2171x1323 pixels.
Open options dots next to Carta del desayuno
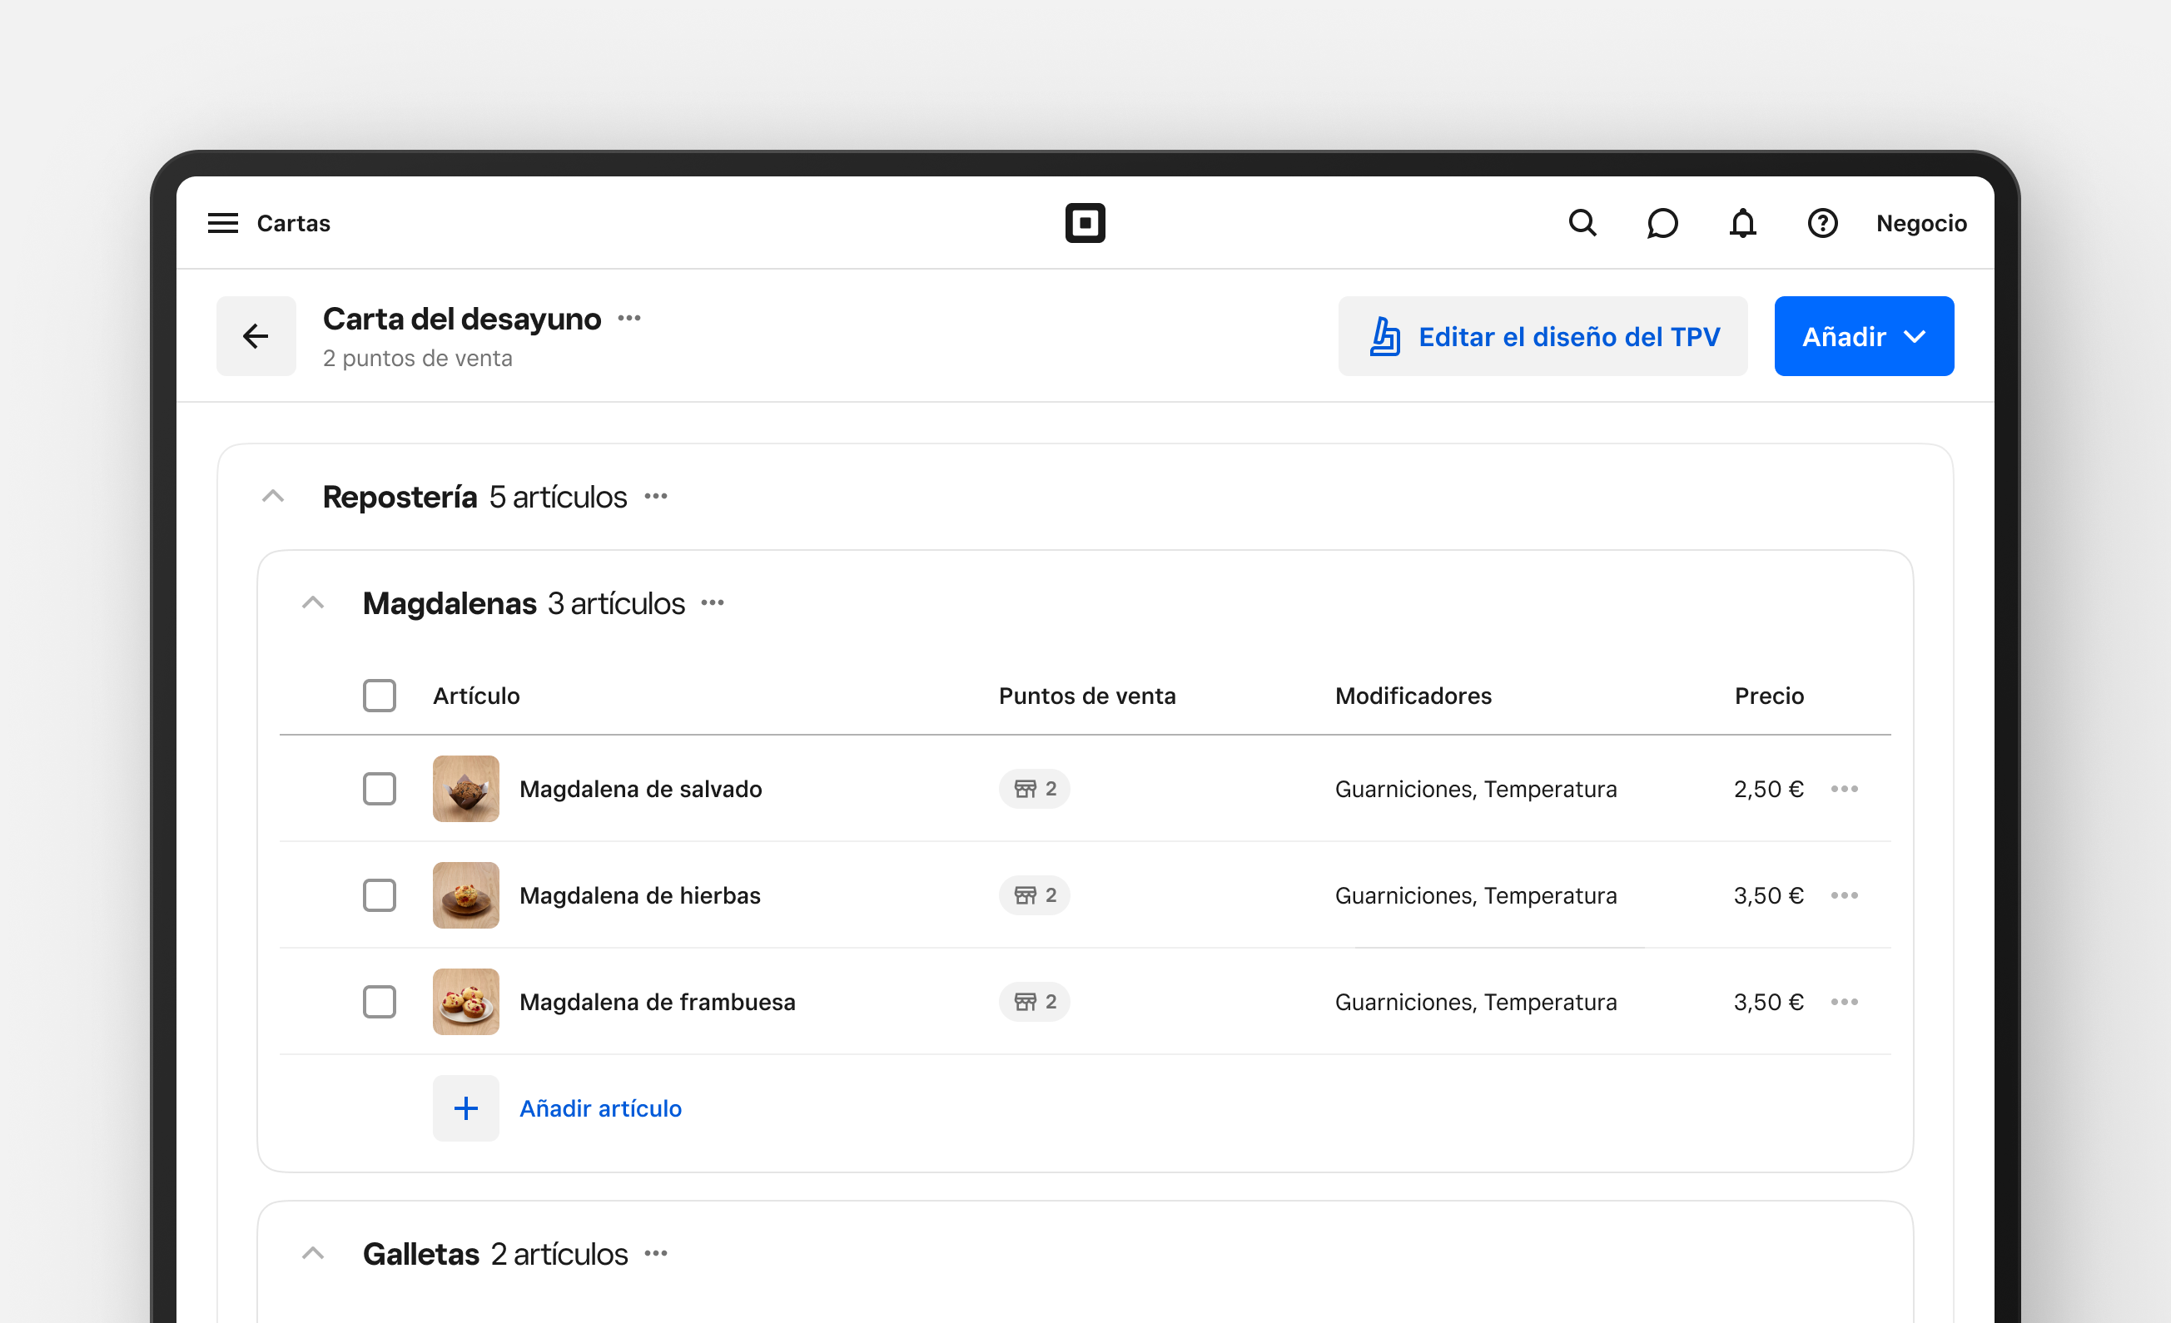tap(629, 318)
